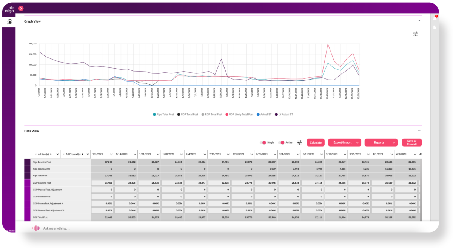Click the filter sliders icon beside Active toggle
This screenshot has height=248, width=453.
pyautogui.click(x=299, y=142)
